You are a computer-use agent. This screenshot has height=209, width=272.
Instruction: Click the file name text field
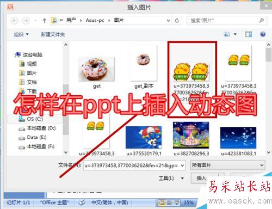coord(132,165)
